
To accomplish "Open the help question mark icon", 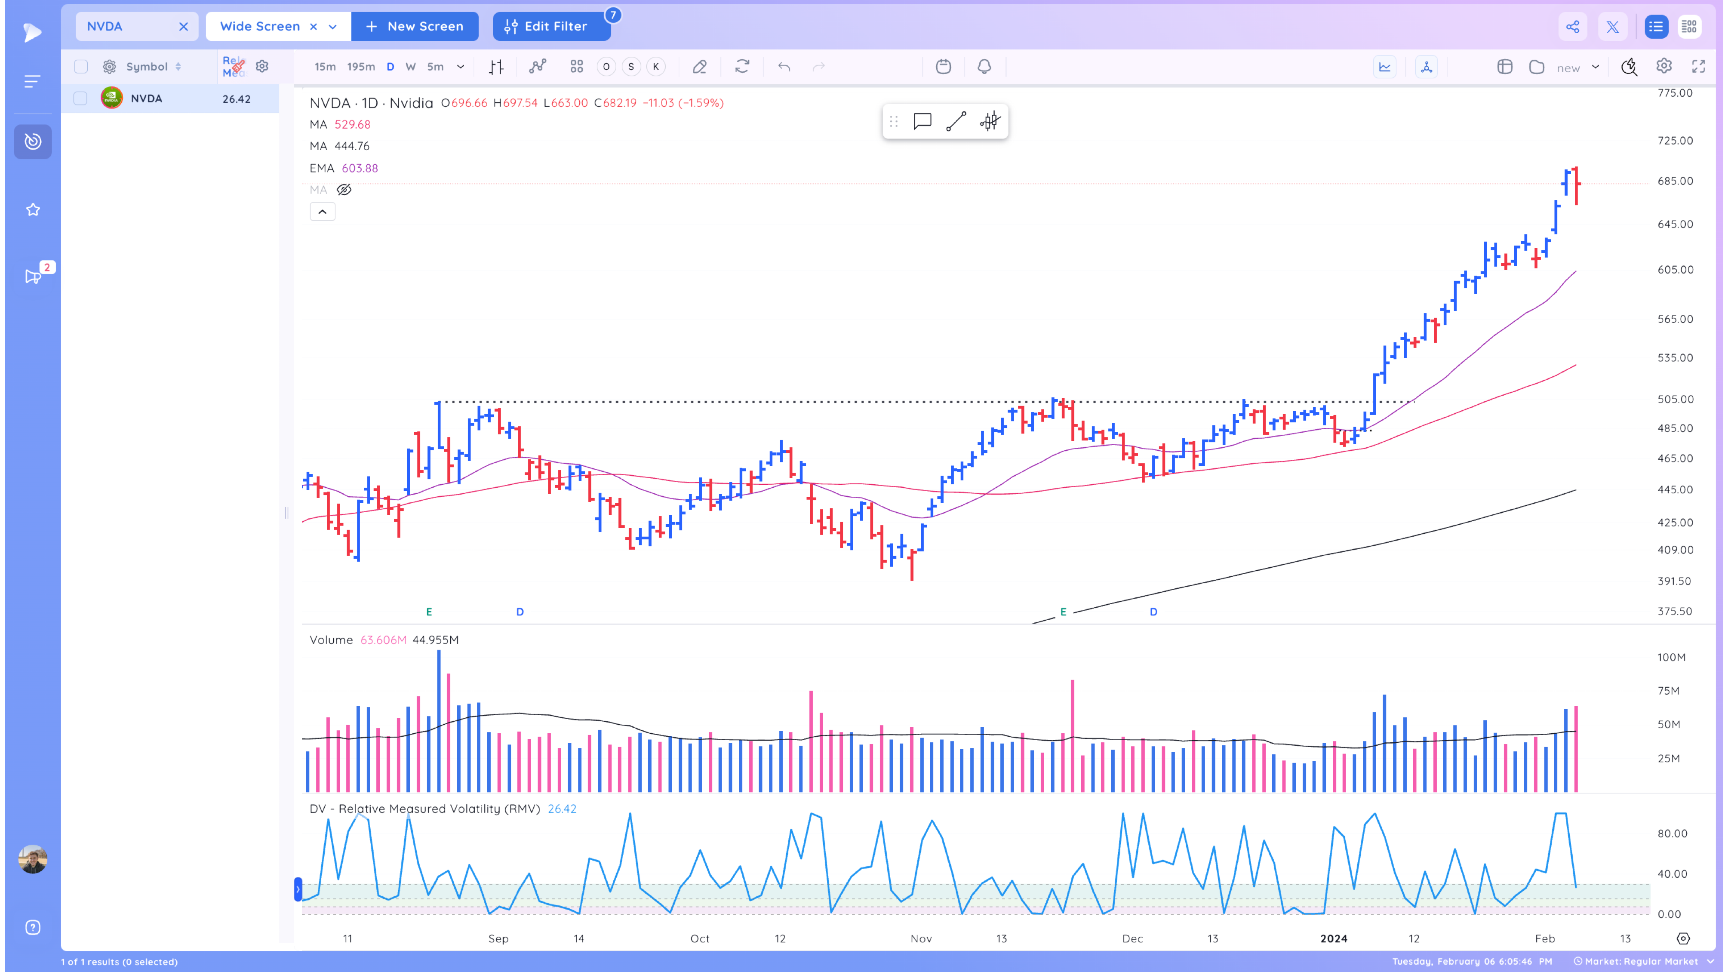I will (x=33, y=928).
